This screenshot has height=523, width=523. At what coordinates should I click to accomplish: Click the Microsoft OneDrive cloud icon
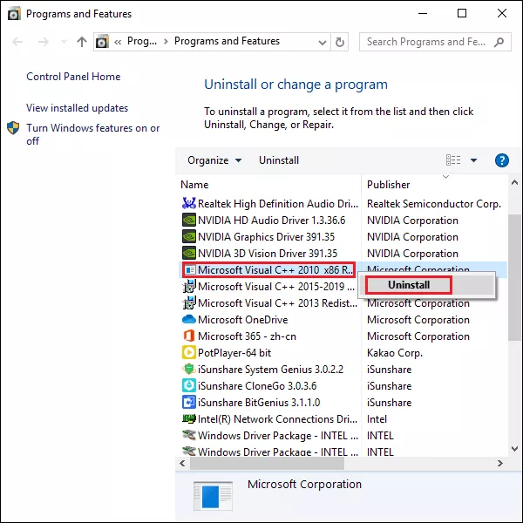point(189,320)
